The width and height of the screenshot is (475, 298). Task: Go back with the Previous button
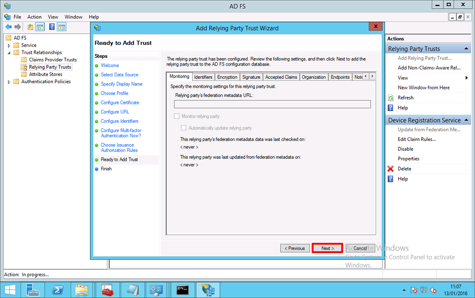tap(295, 248)
